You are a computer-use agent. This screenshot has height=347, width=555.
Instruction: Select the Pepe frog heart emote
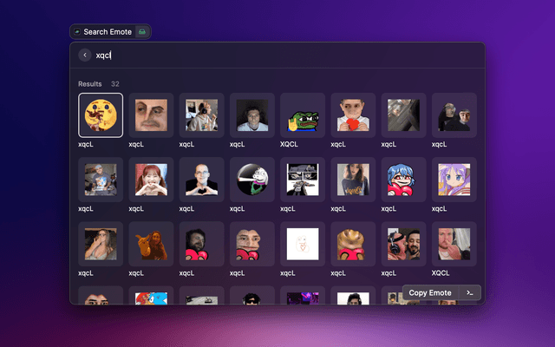point(303,115)
